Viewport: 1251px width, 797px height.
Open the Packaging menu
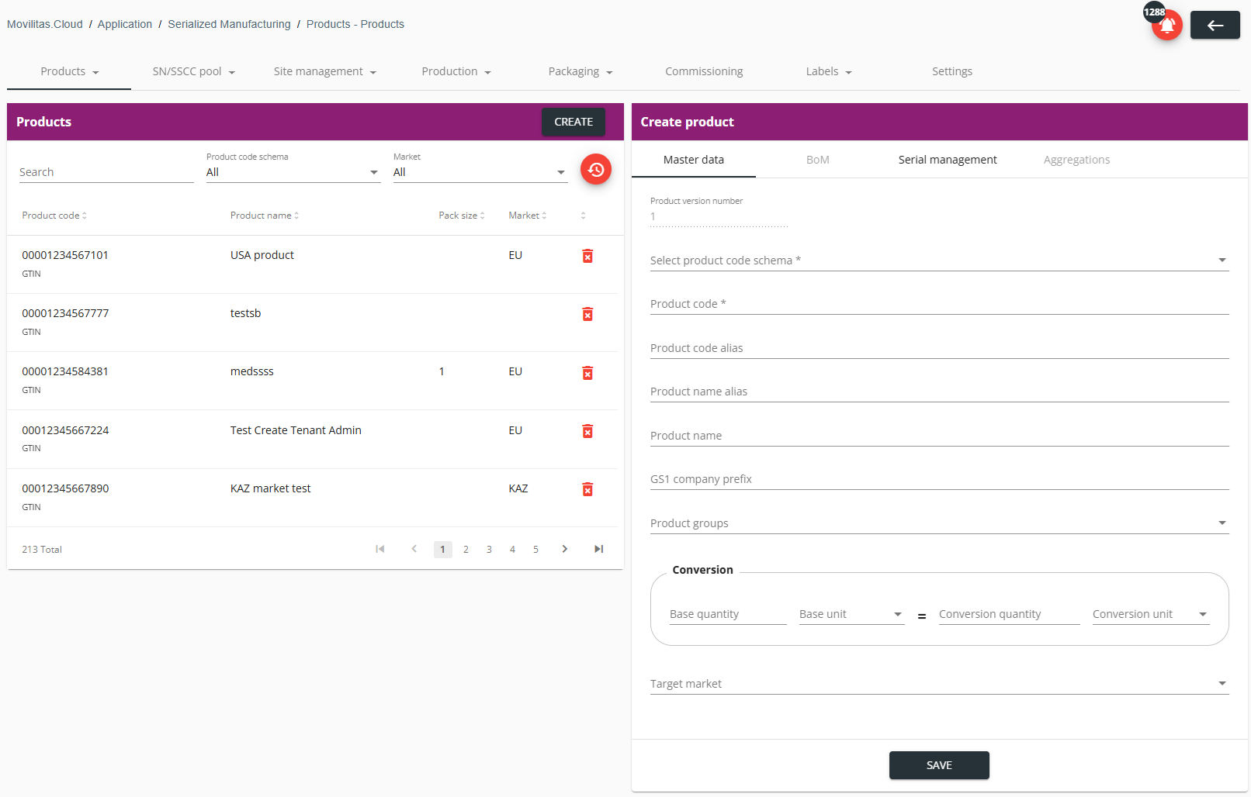580,71
